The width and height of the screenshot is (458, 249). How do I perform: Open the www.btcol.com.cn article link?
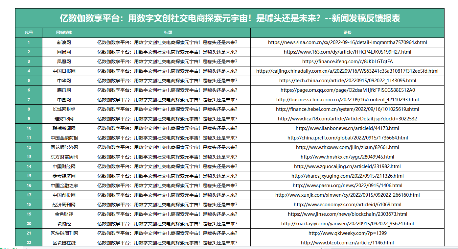[347, 243]
